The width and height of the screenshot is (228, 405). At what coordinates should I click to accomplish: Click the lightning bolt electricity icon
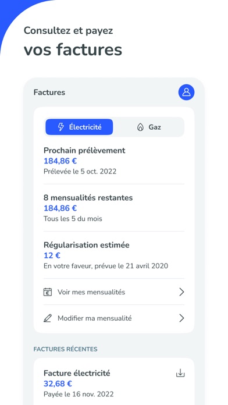[60, 127]
